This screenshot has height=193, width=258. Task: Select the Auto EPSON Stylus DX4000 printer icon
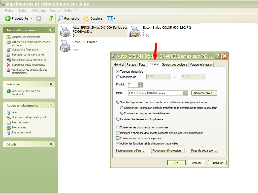(x=65, y=31)
